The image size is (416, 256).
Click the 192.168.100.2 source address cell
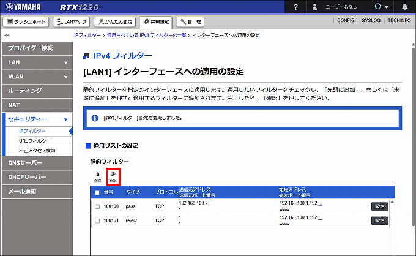tap(193, 203)
